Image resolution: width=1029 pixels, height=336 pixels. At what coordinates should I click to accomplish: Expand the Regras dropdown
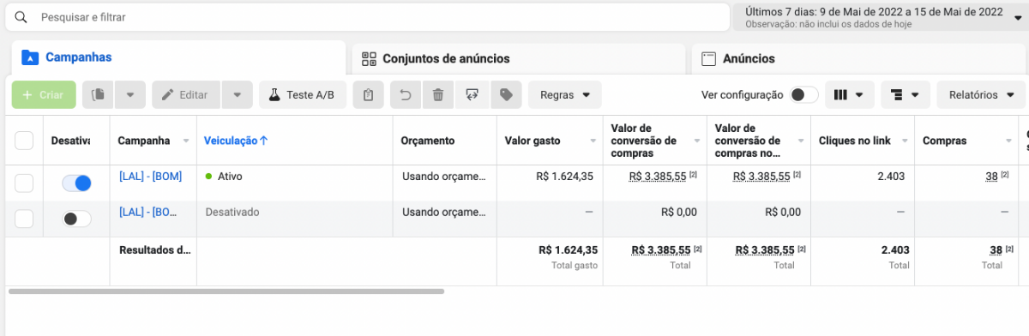[565, 95]
